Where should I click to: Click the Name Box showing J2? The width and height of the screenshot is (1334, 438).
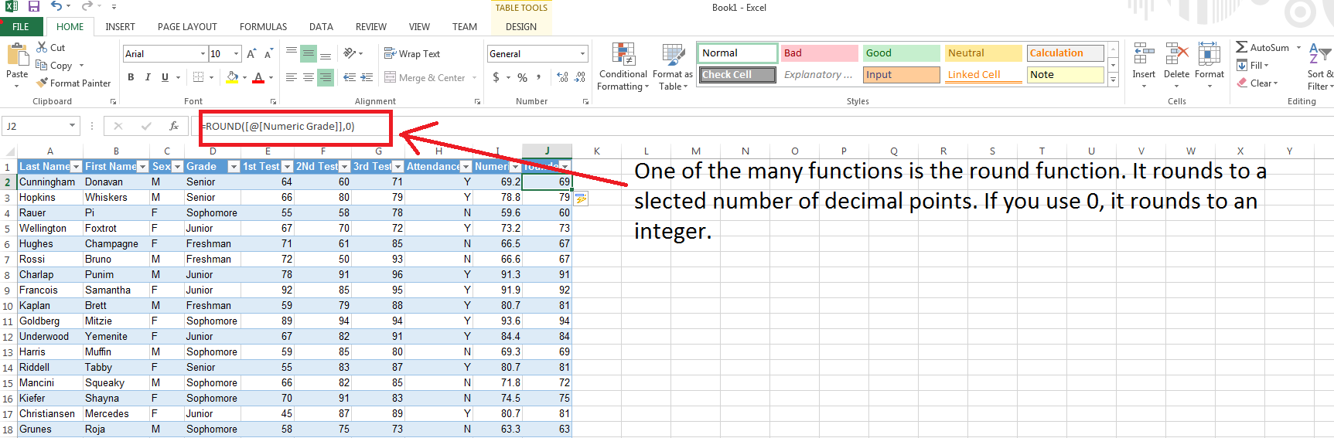(x=41, y=126)
